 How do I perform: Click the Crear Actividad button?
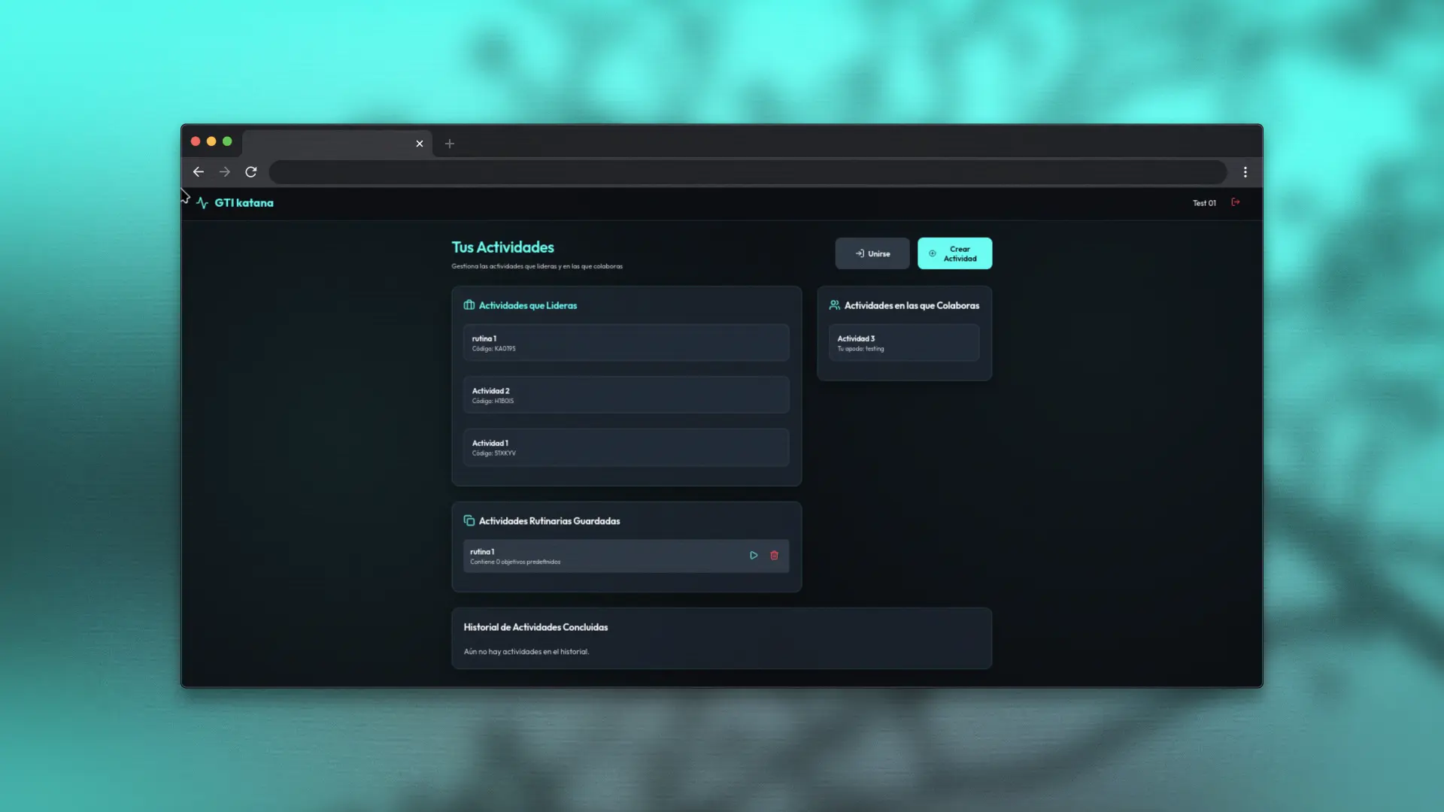point(954,253)
